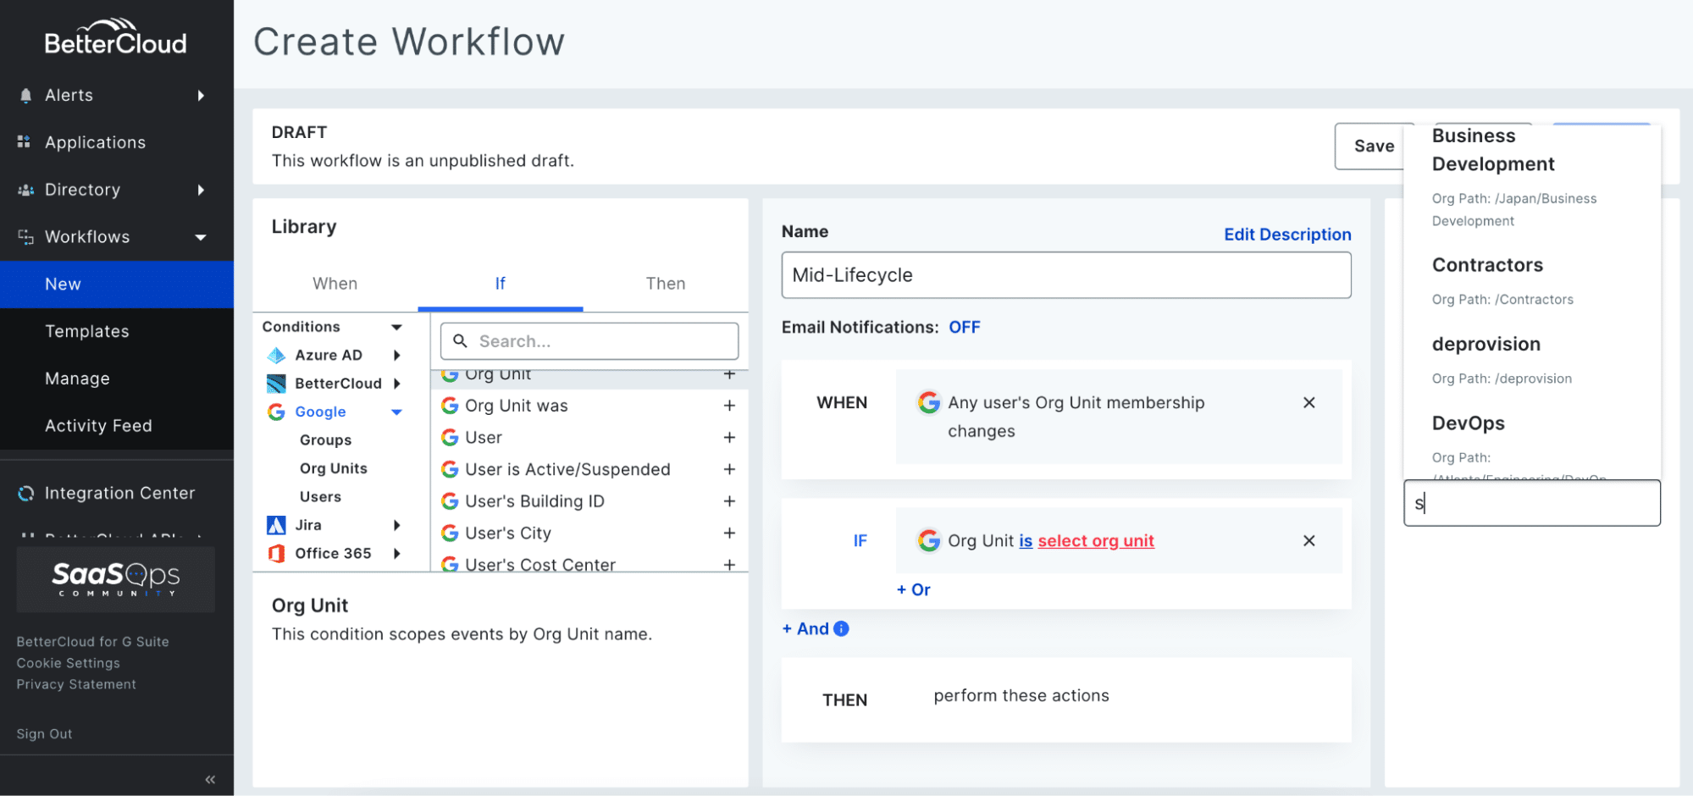This screenshot has width=1693, height=796.
Task: Remove the IF Org Unit condition X
Action: click(1309, 540)
